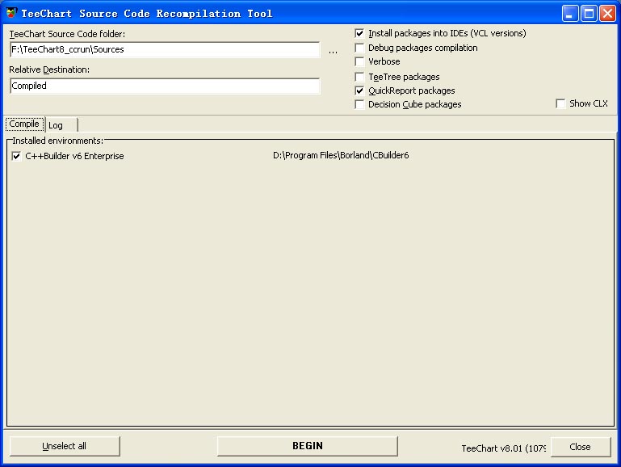Click the TeeChart app icon in title bar
Viewport: 621px width, 467px height.
point(10,13)
